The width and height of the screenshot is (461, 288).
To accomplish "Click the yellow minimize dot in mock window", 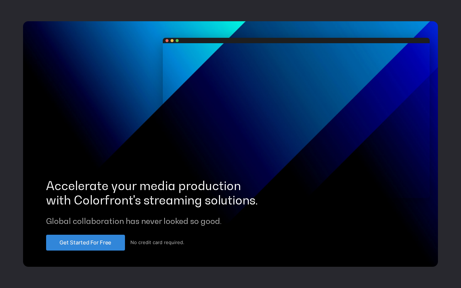I will pos(172,41).
